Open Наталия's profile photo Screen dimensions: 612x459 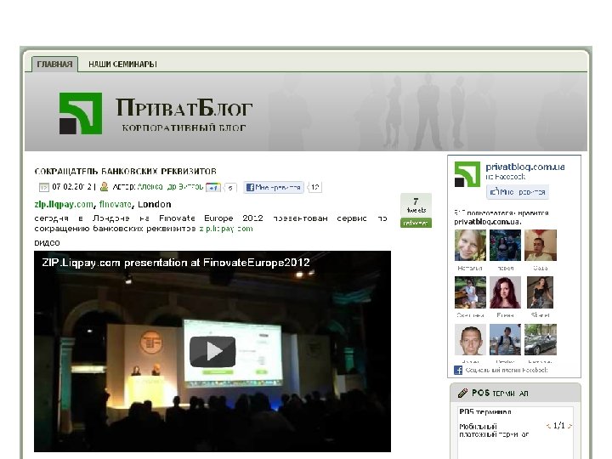pyautogui.click(x=470, y=245)
